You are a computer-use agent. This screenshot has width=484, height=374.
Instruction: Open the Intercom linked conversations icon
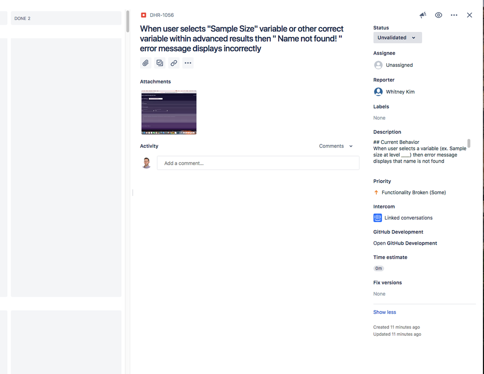[x=377, y=218]
